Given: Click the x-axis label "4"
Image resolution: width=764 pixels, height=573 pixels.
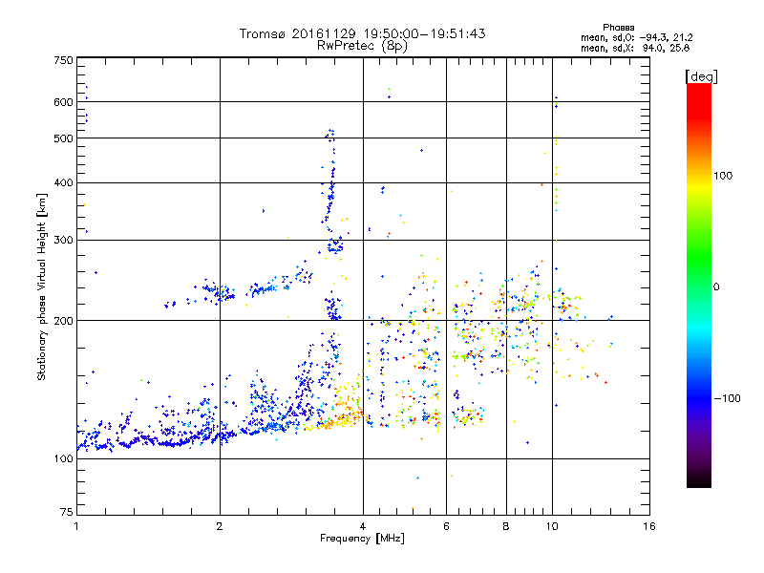Looking at the screenshot, I should tap(363, 526).
